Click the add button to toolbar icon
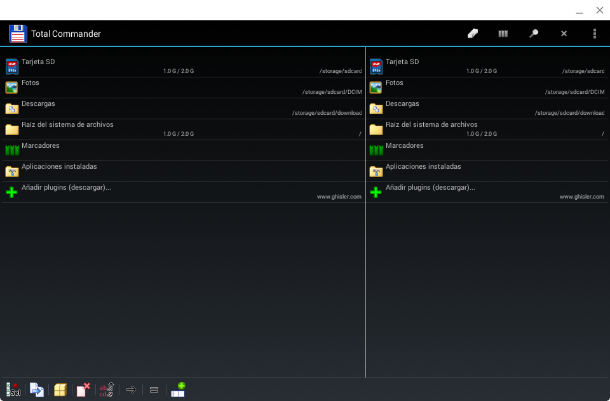Screen dimensions: 610x401 pos(178,390)
